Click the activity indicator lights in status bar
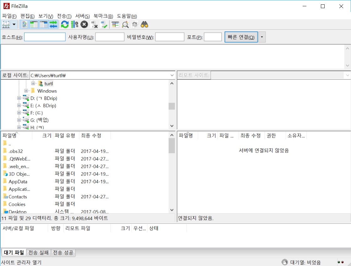 tap(340, 262)
